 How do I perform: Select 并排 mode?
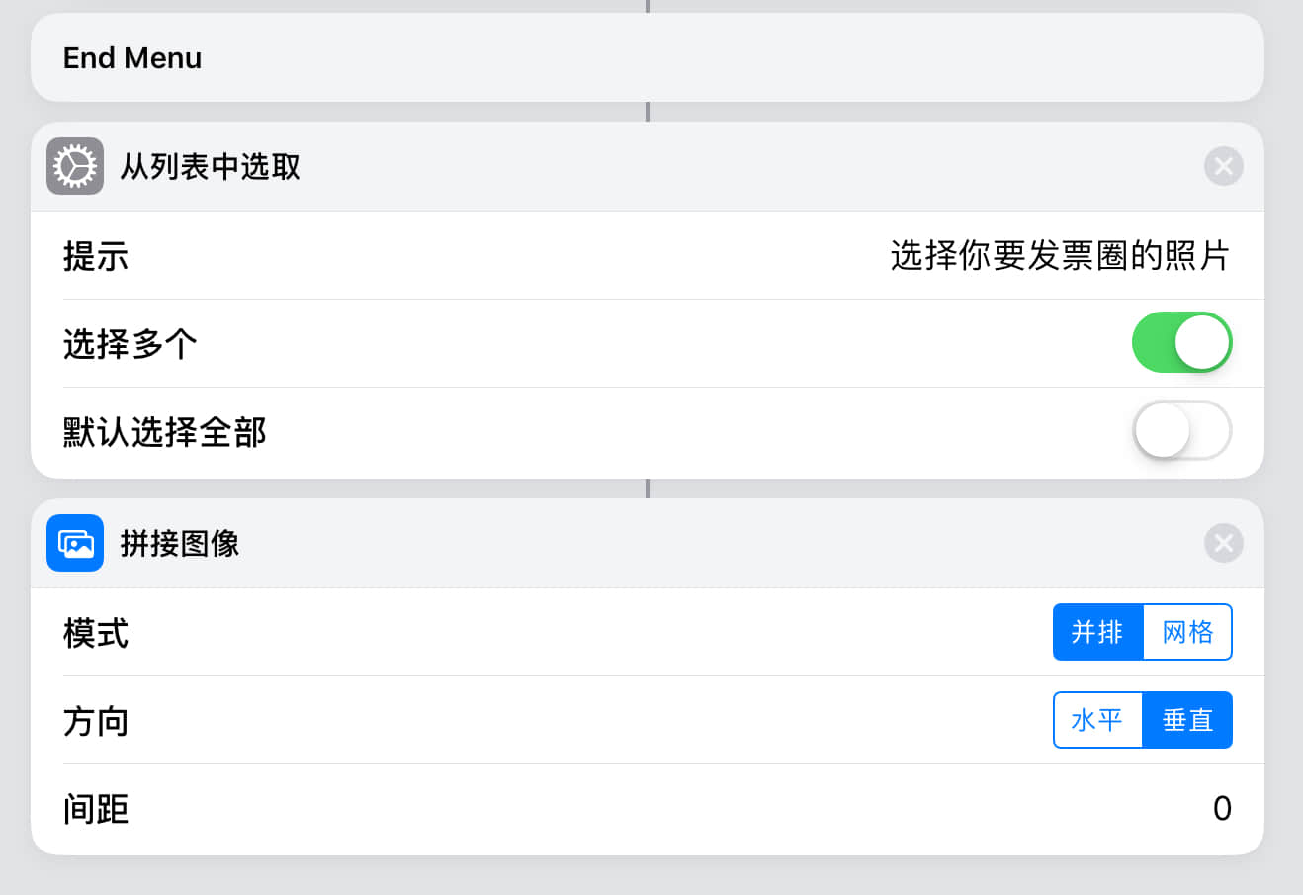point(1097,632)
